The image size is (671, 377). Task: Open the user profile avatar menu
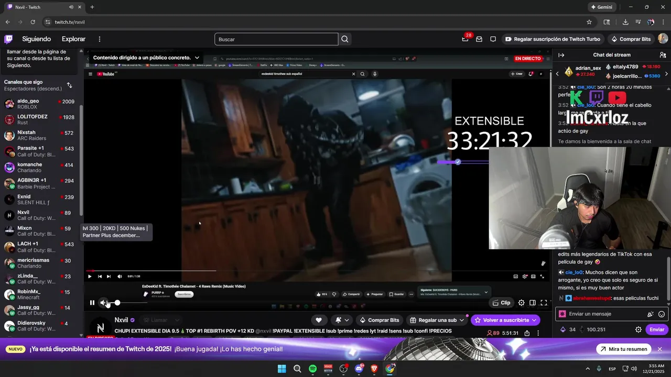click(663, 39)
